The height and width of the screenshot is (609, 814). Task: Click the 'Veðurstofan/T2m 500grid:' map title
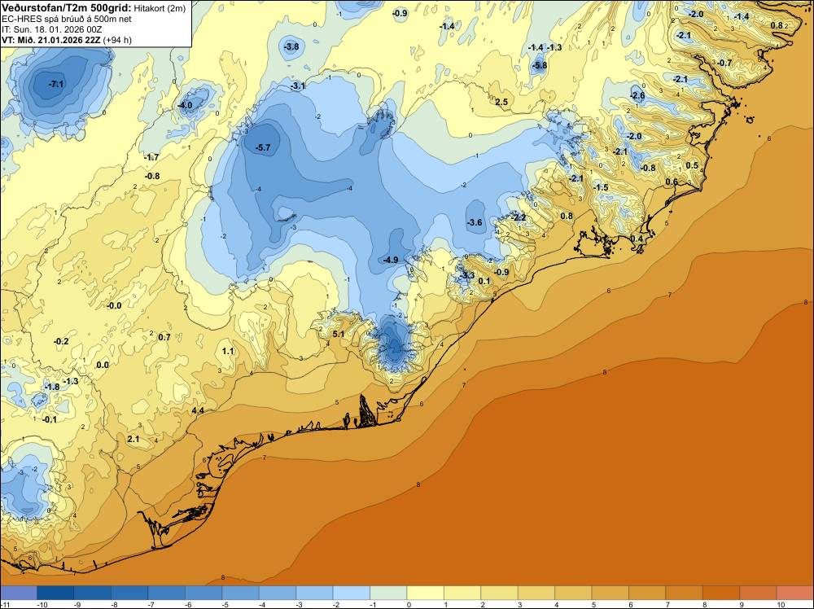[67, 7]
